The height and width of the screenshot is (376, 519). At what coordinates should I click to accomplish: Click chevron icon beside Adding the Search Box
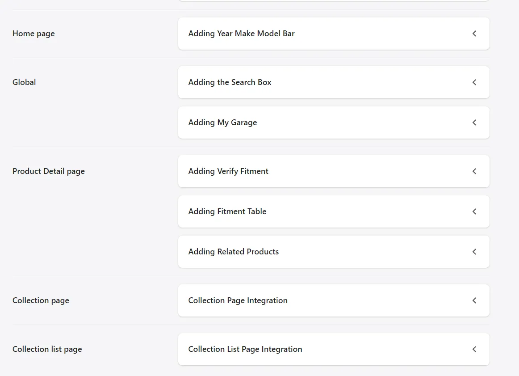(x=474, y=82)
